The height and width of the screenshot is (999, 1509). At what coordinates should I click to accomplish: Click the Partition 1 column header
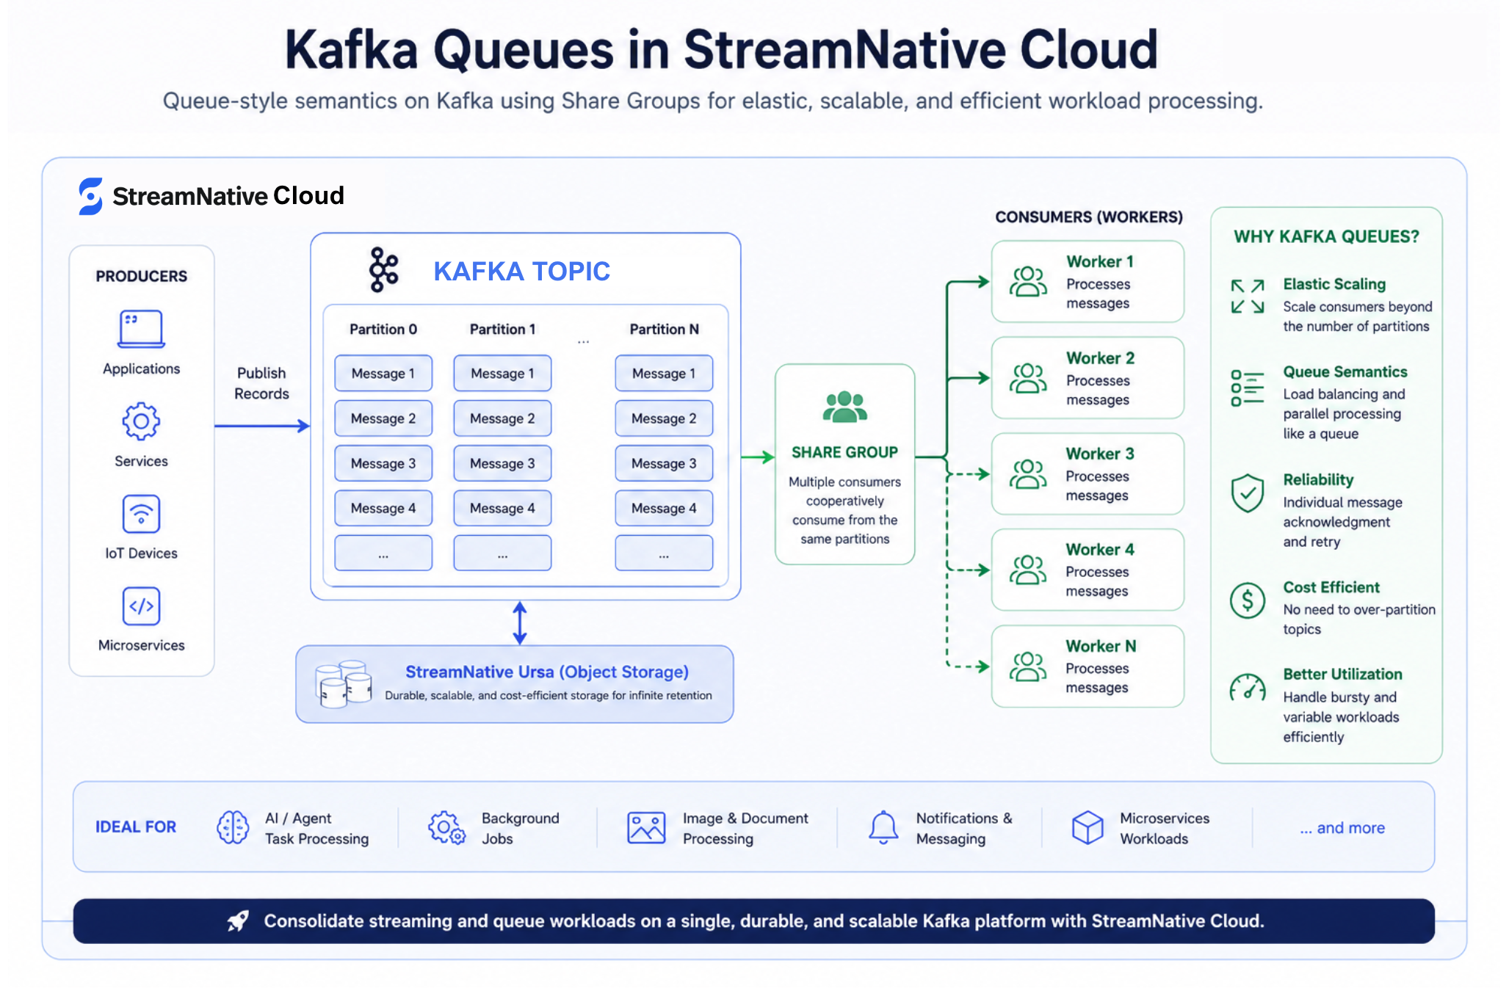502,329
